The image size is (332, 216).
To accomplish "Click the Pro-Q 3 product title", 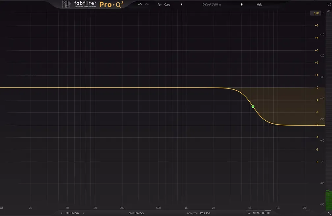I will (x=111, y=4).
